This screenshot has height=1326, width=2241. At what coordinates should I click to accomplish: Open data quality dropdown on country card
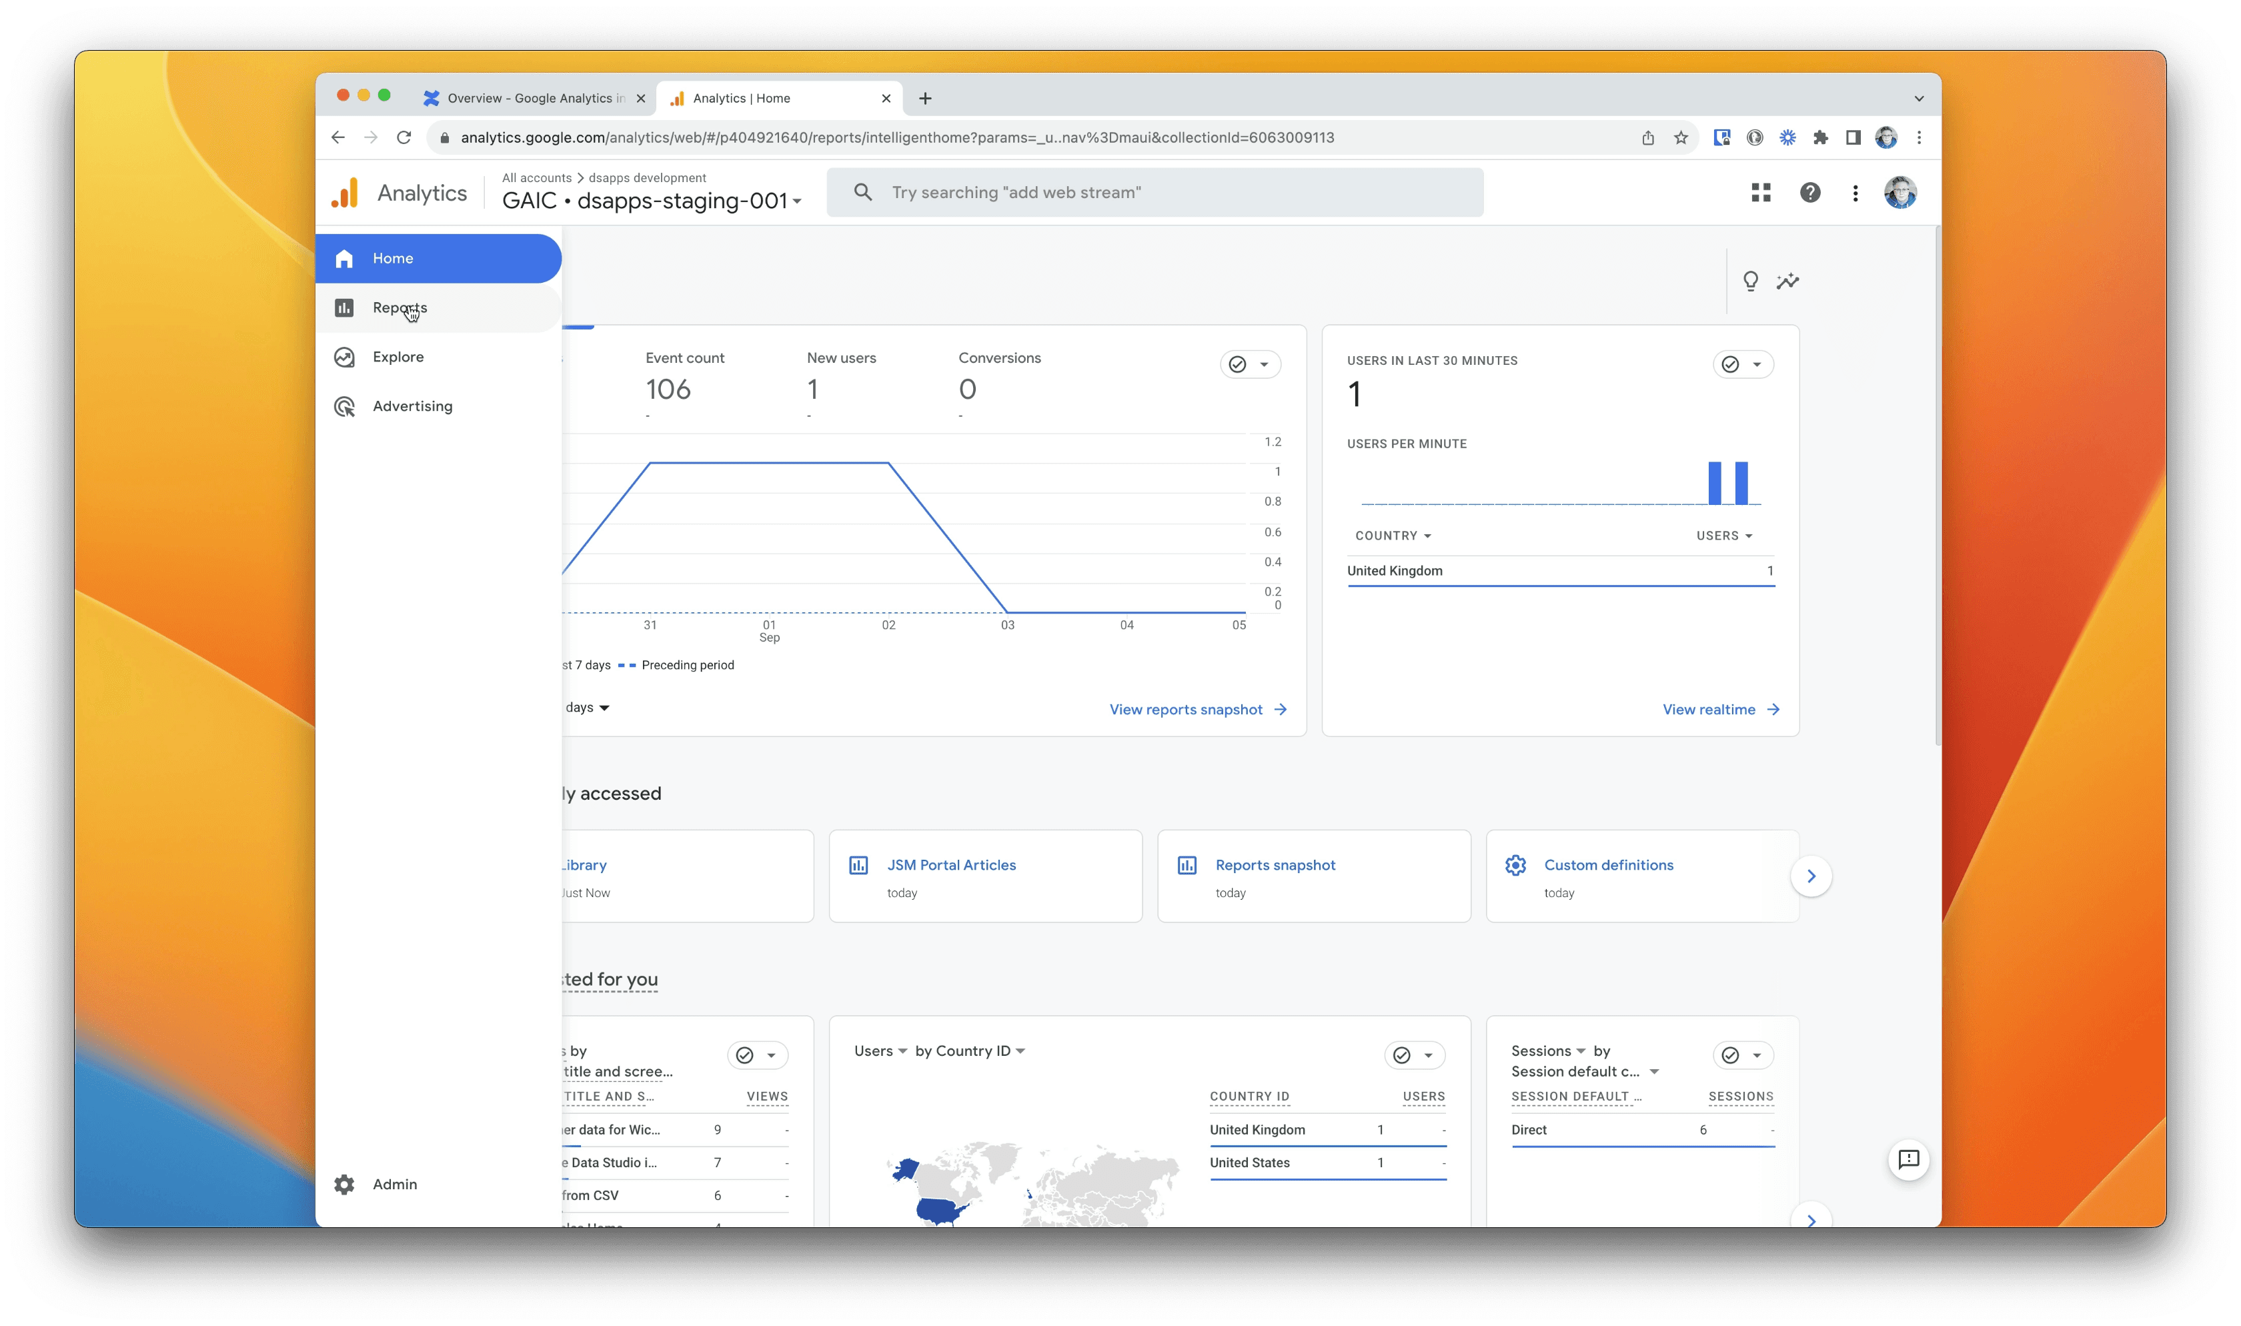point(1414,1055)
